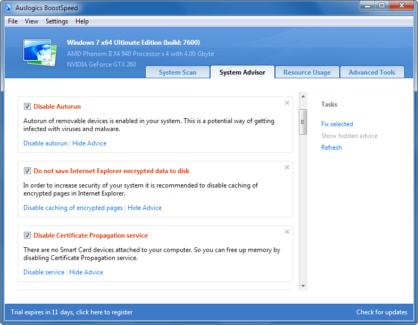
Task: Open the File menu
Action: tap(13, 21)
